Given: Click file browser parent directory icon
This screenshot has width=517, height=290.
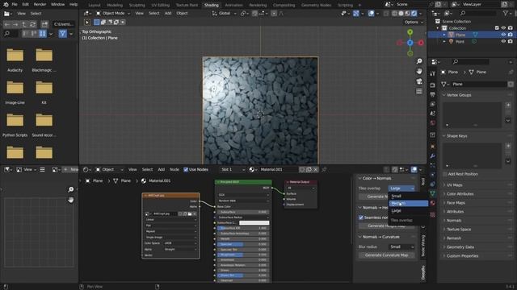Looking at the screenshot, I should coord(23,24).
